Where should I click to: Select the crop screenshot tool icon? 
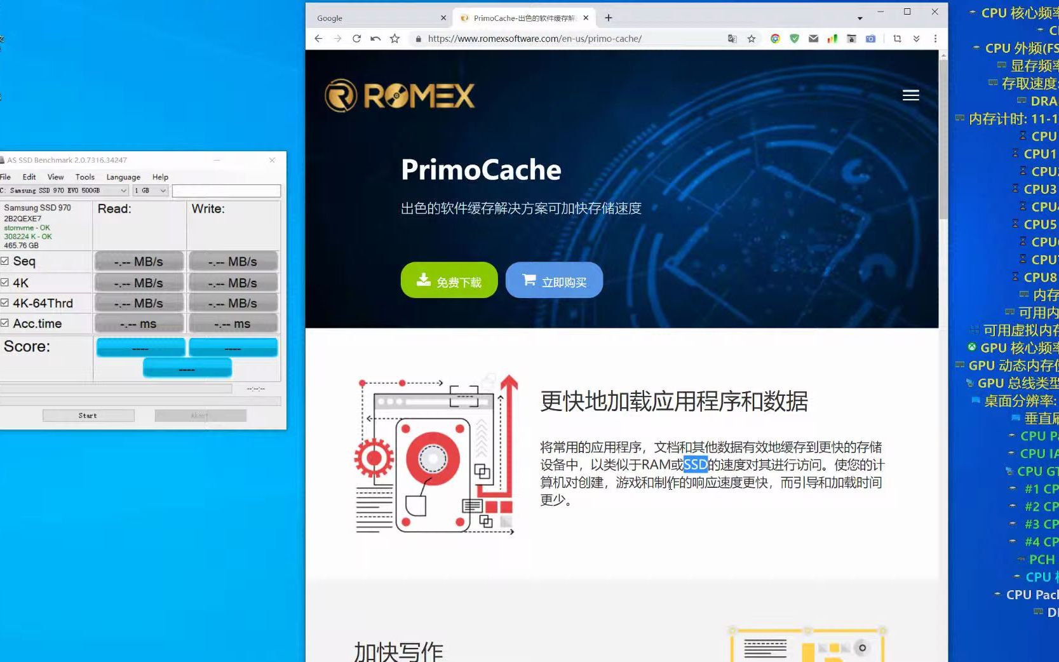898,39
